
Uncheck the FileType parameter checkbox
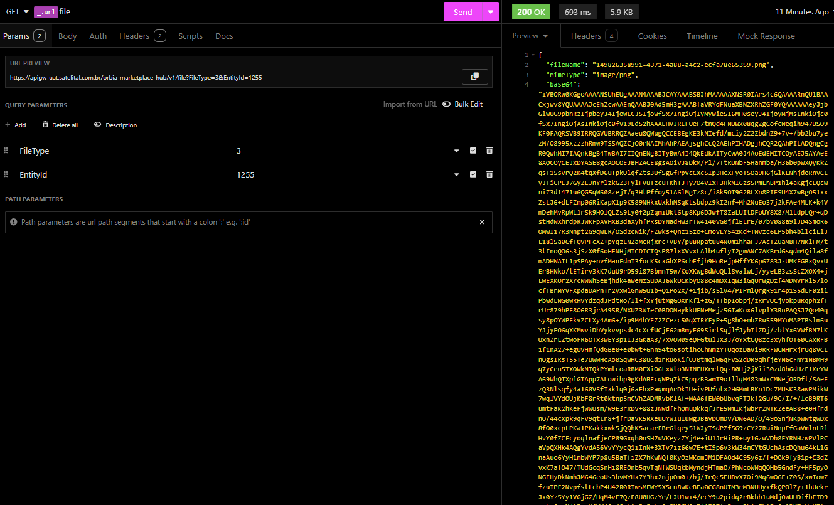pyautogui.click(x=473, y=151)
